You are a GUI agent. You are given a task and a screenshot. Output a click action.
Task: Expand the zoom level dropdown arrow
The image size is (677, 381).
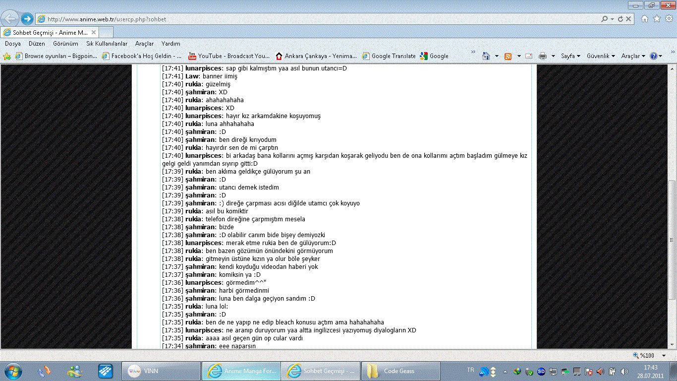(663, 355)
